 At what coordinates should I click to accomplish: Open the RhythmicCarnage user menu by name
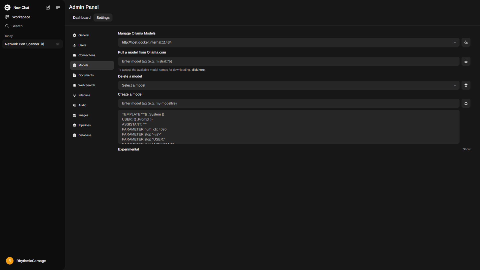pos(31,261)
